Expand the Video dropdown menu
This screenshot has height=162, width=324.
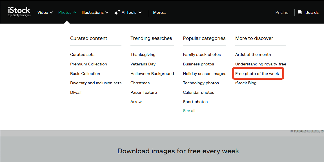pyautogui.click(x=45, y=12)
